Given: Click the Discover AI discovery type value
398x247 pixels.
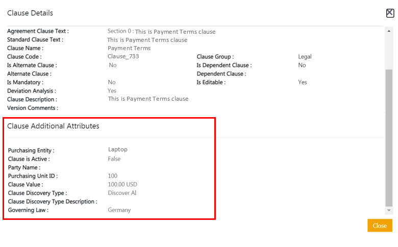Looking at the screenshot, I should pyautogui.click(x=122, y=193).
